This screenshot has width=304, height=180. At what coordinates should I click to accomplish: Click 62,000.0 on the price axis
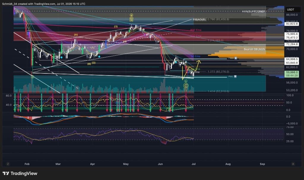[x=292, y=67]
